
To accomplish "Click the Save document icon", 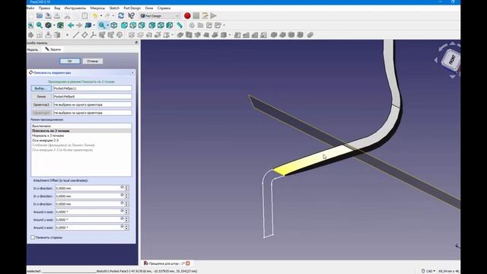I will 49,15.
